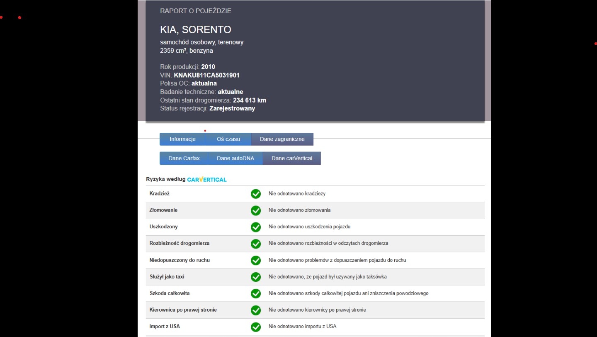The width and height of the screenshot is (597, 337).
Task: Click the Szkoda całkowita label
Action: [170, 293]
